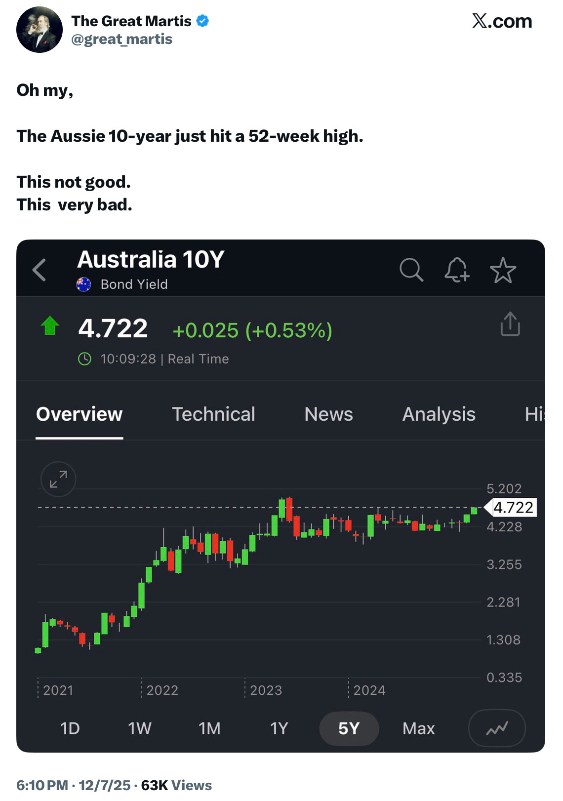Click the 4.722 price marker on chart
563x801 pixels.
tap(513, 508)
